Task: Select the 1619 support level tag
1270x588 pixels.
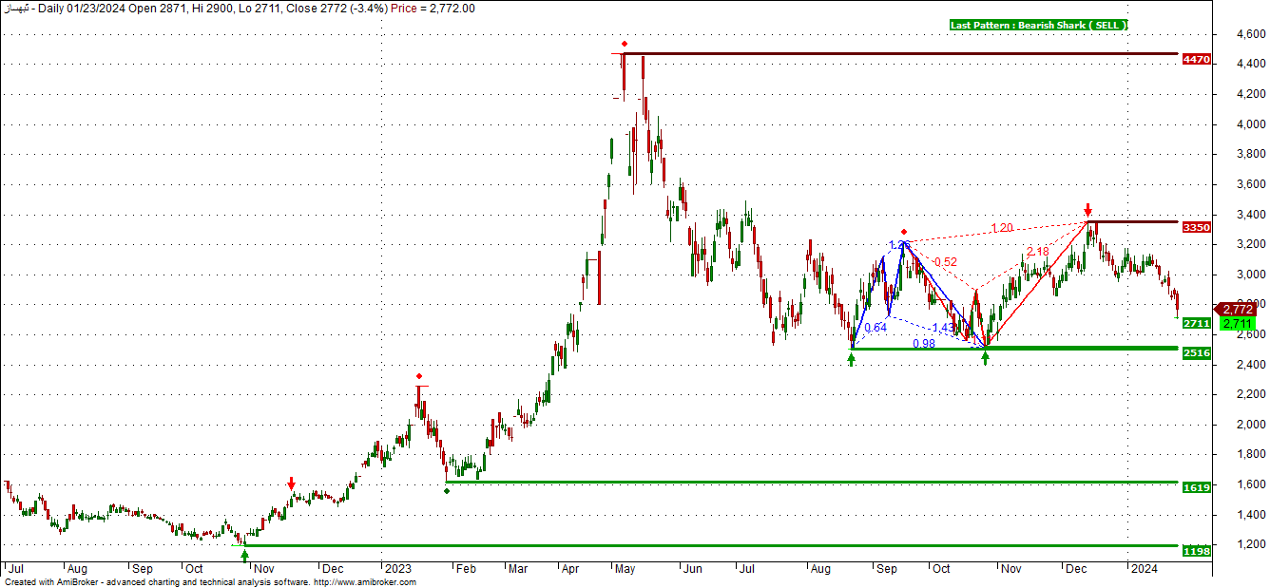Action: (1196, 487)
